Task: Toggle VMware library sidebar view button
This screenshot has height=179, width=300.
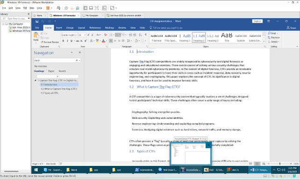Action: (86, 8)
